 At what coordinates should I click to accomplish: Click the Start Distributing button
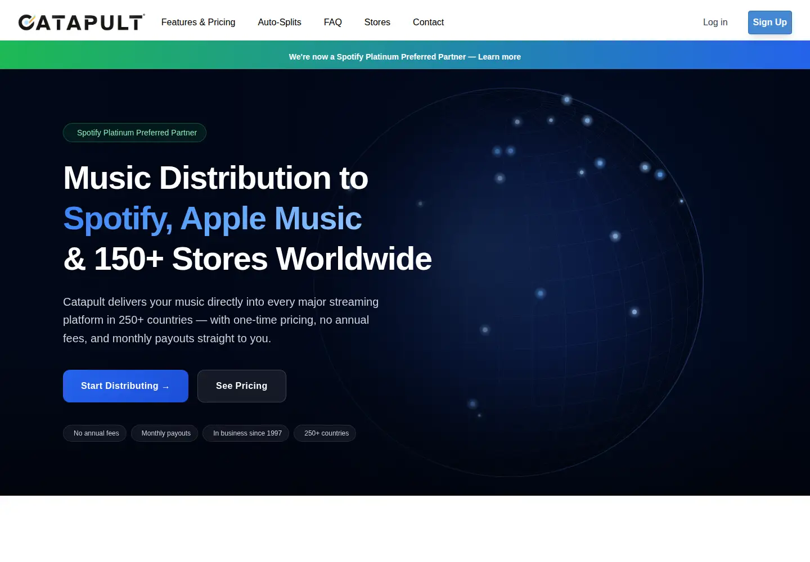coord(125,386)
